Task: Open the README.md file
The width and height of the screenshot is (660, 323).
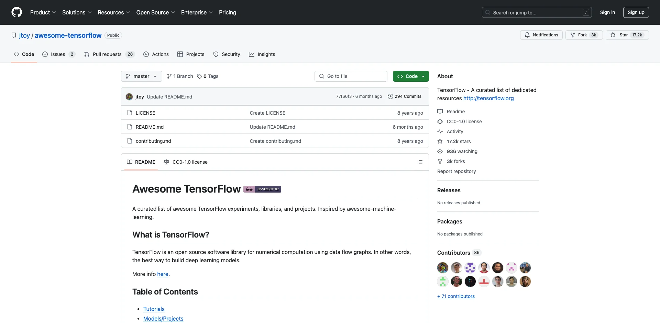Action: (150, 127)
